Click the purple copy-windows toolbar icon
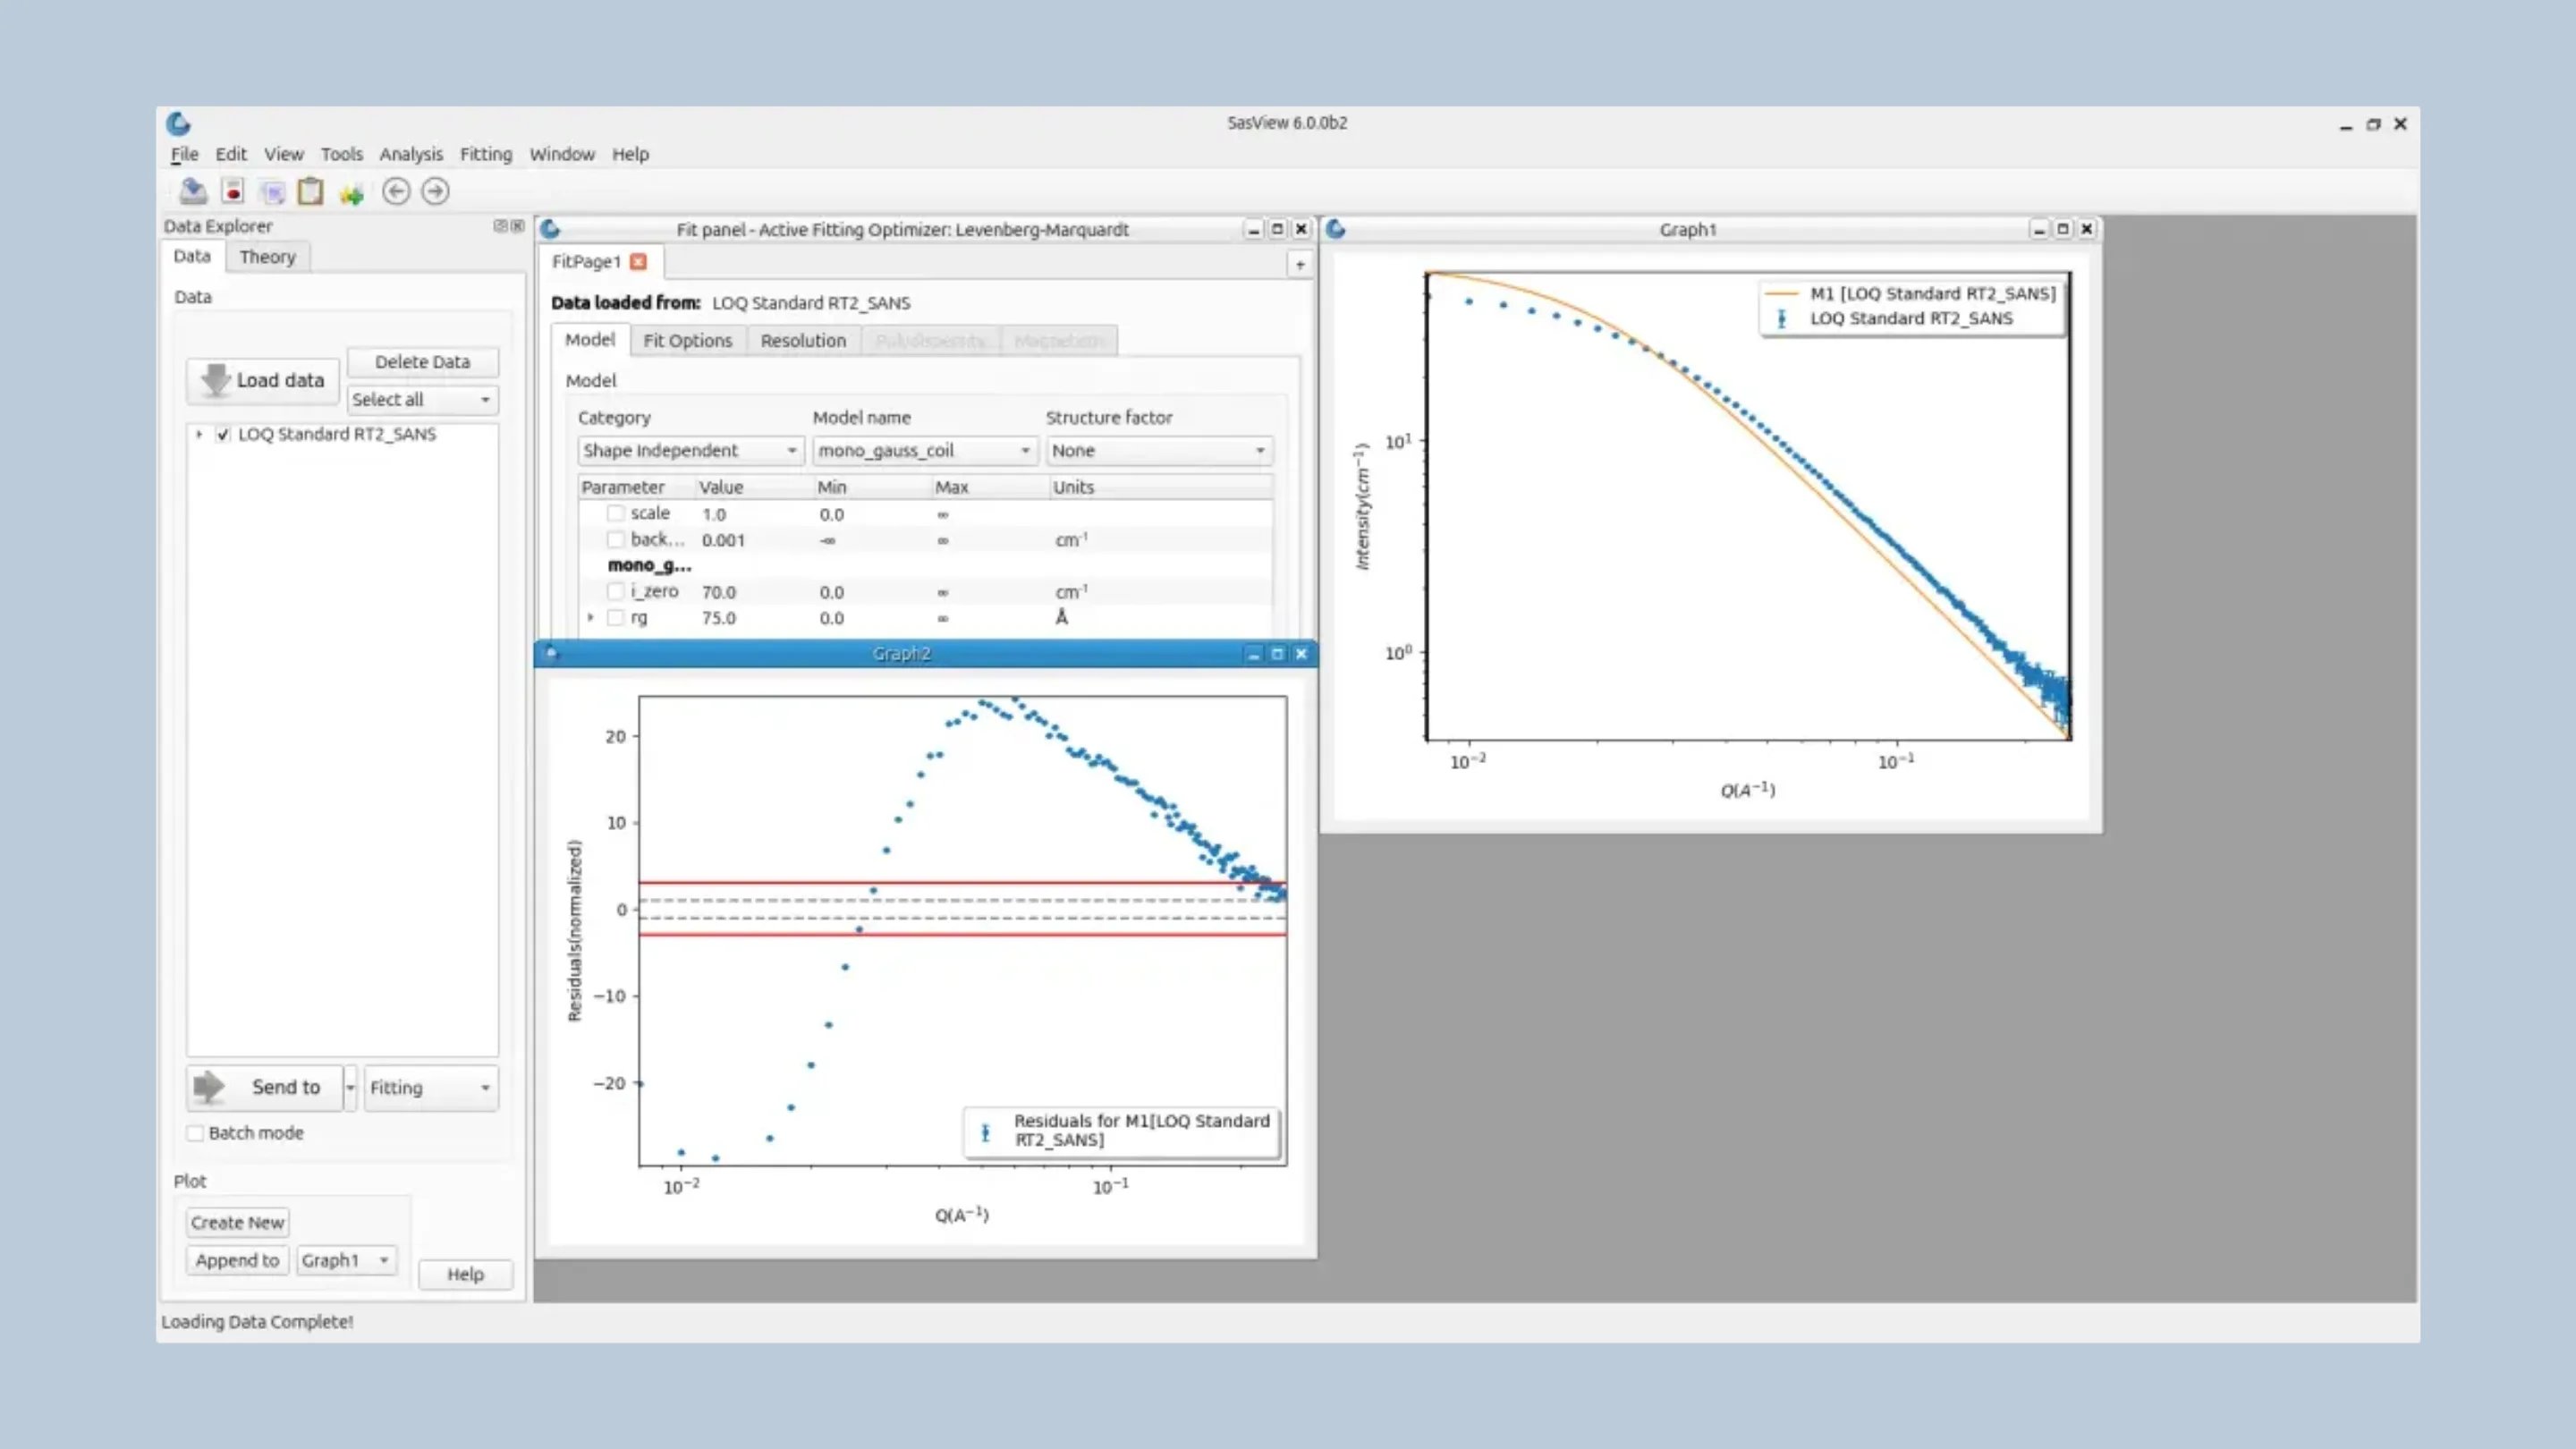 coord(272,192)
